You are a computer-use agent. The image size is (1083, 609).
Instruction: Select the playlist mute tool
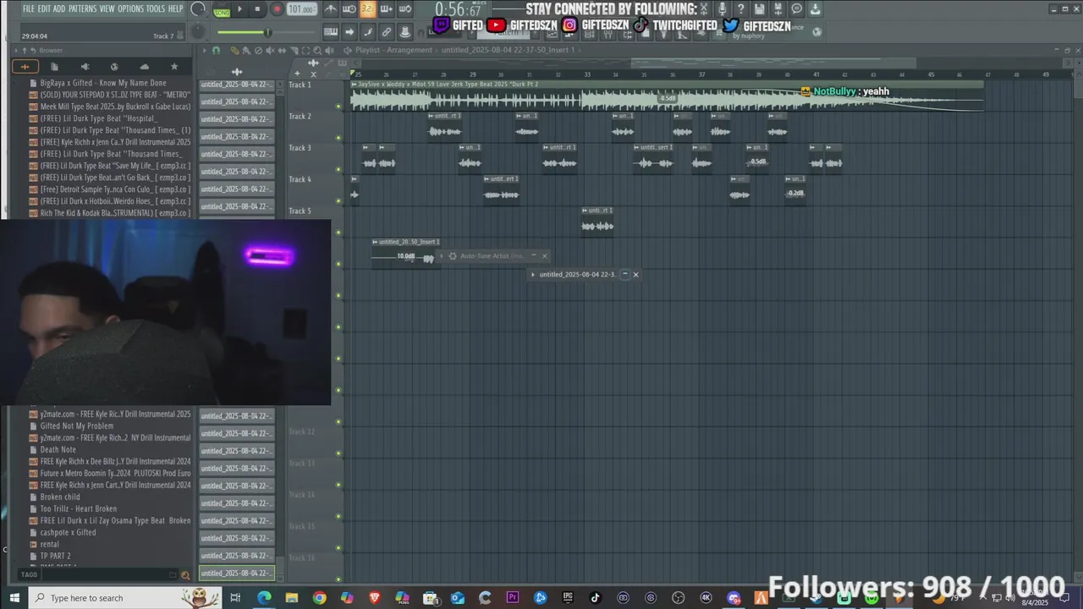click(x=270, y=50)
